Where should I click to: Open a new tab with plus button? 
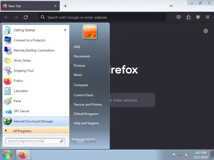[x=65, y=6]
